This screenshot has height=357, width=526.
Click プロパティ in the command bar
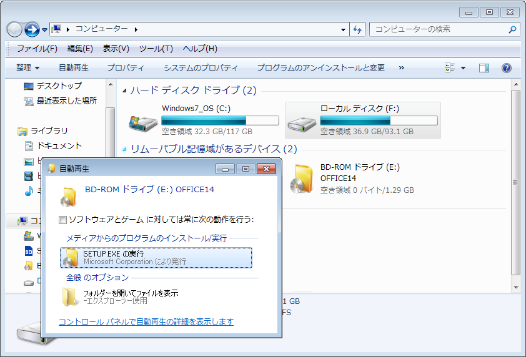tap(126, 68)
